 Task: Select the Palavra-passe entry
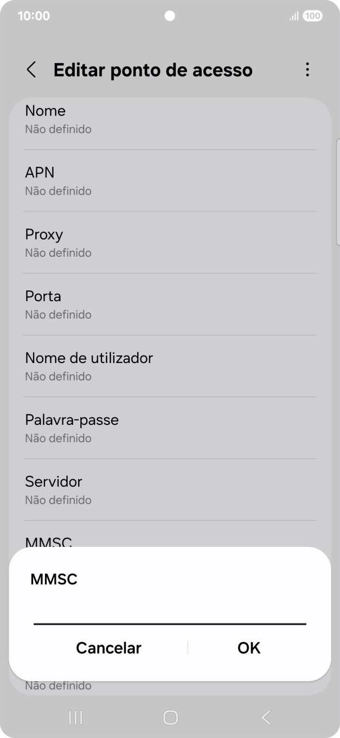point(170,428)
